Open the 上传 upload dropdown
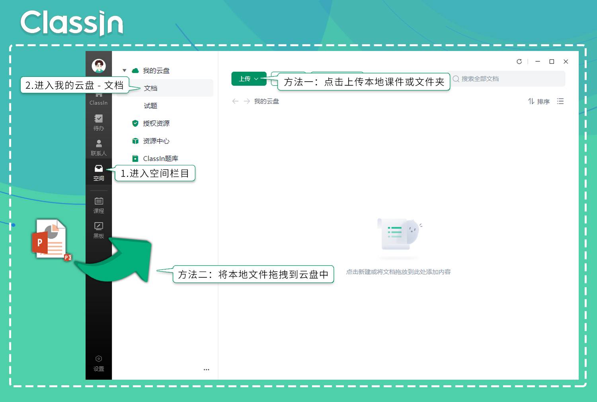597x402 pixels. click(x=249, y=79)
